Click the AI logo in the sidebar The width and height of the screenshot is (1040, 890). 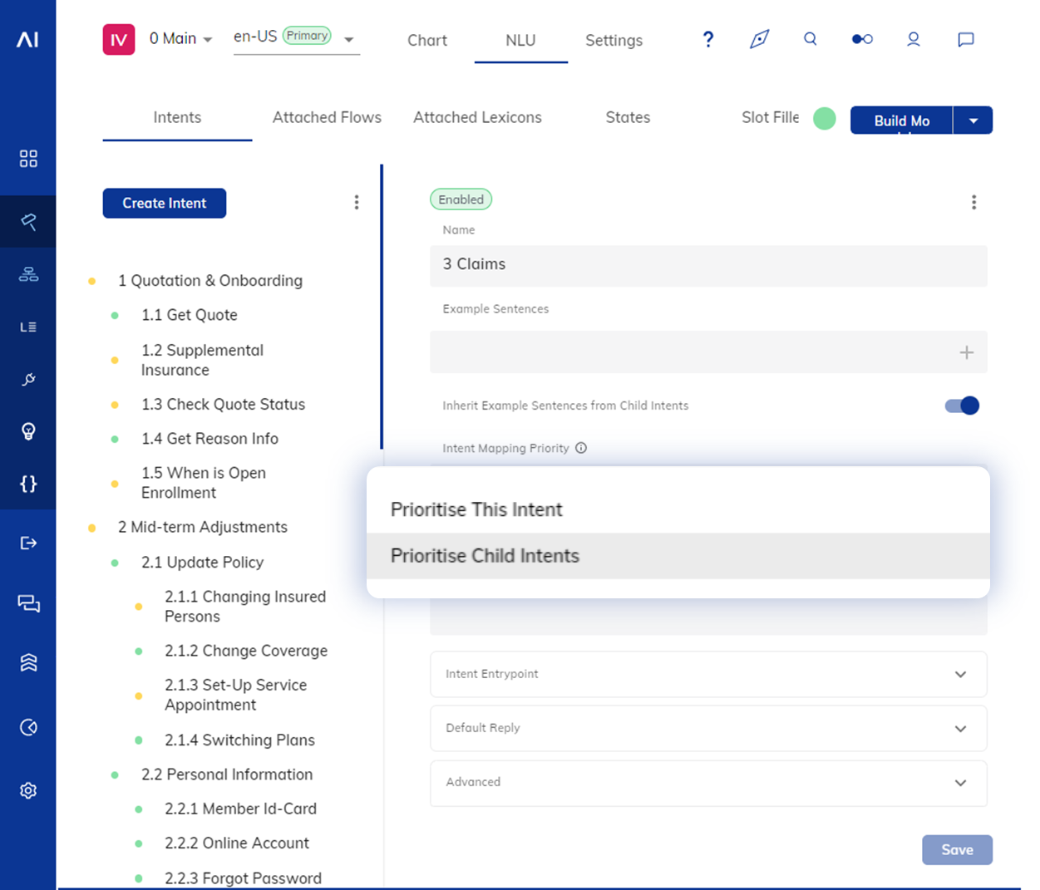(x=28, y=39)
